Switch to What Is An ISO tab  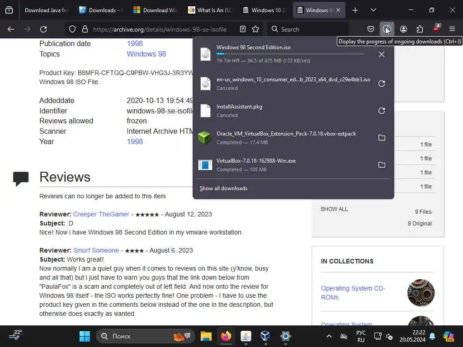(210, 10)
